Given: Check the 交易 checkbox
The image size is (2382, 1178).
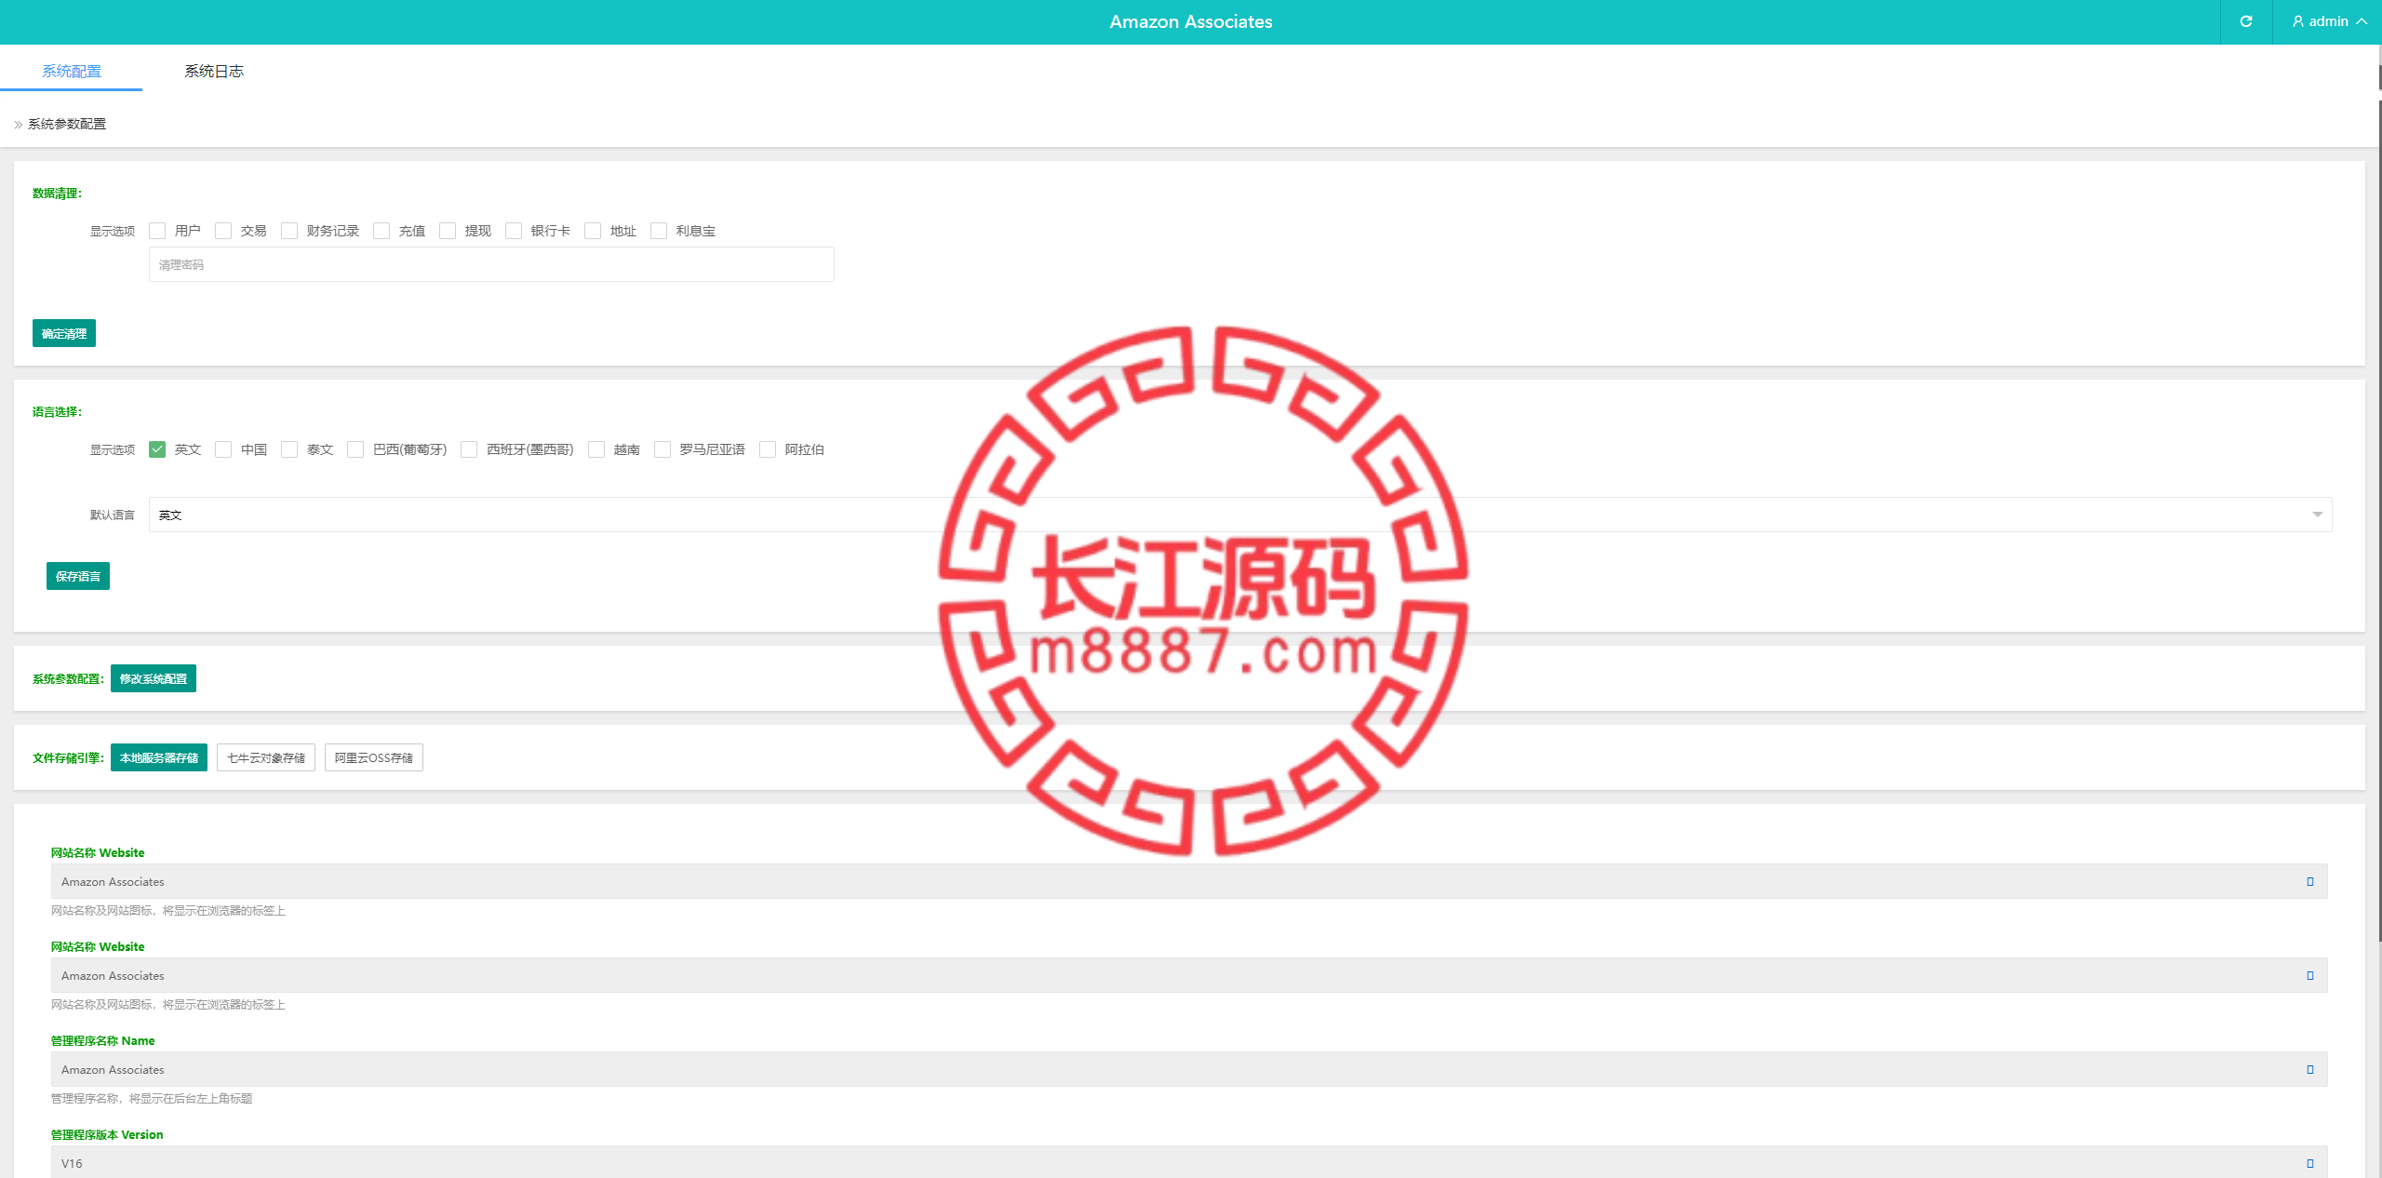Looking at the screenshot, I should 223,231.
